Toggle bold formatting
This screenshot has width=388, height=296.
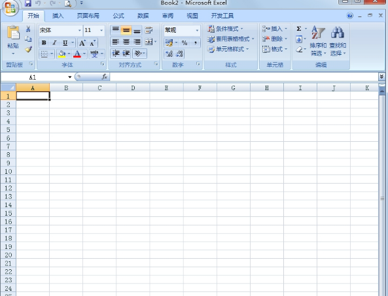pyautogui.click(x=44, y=42)
